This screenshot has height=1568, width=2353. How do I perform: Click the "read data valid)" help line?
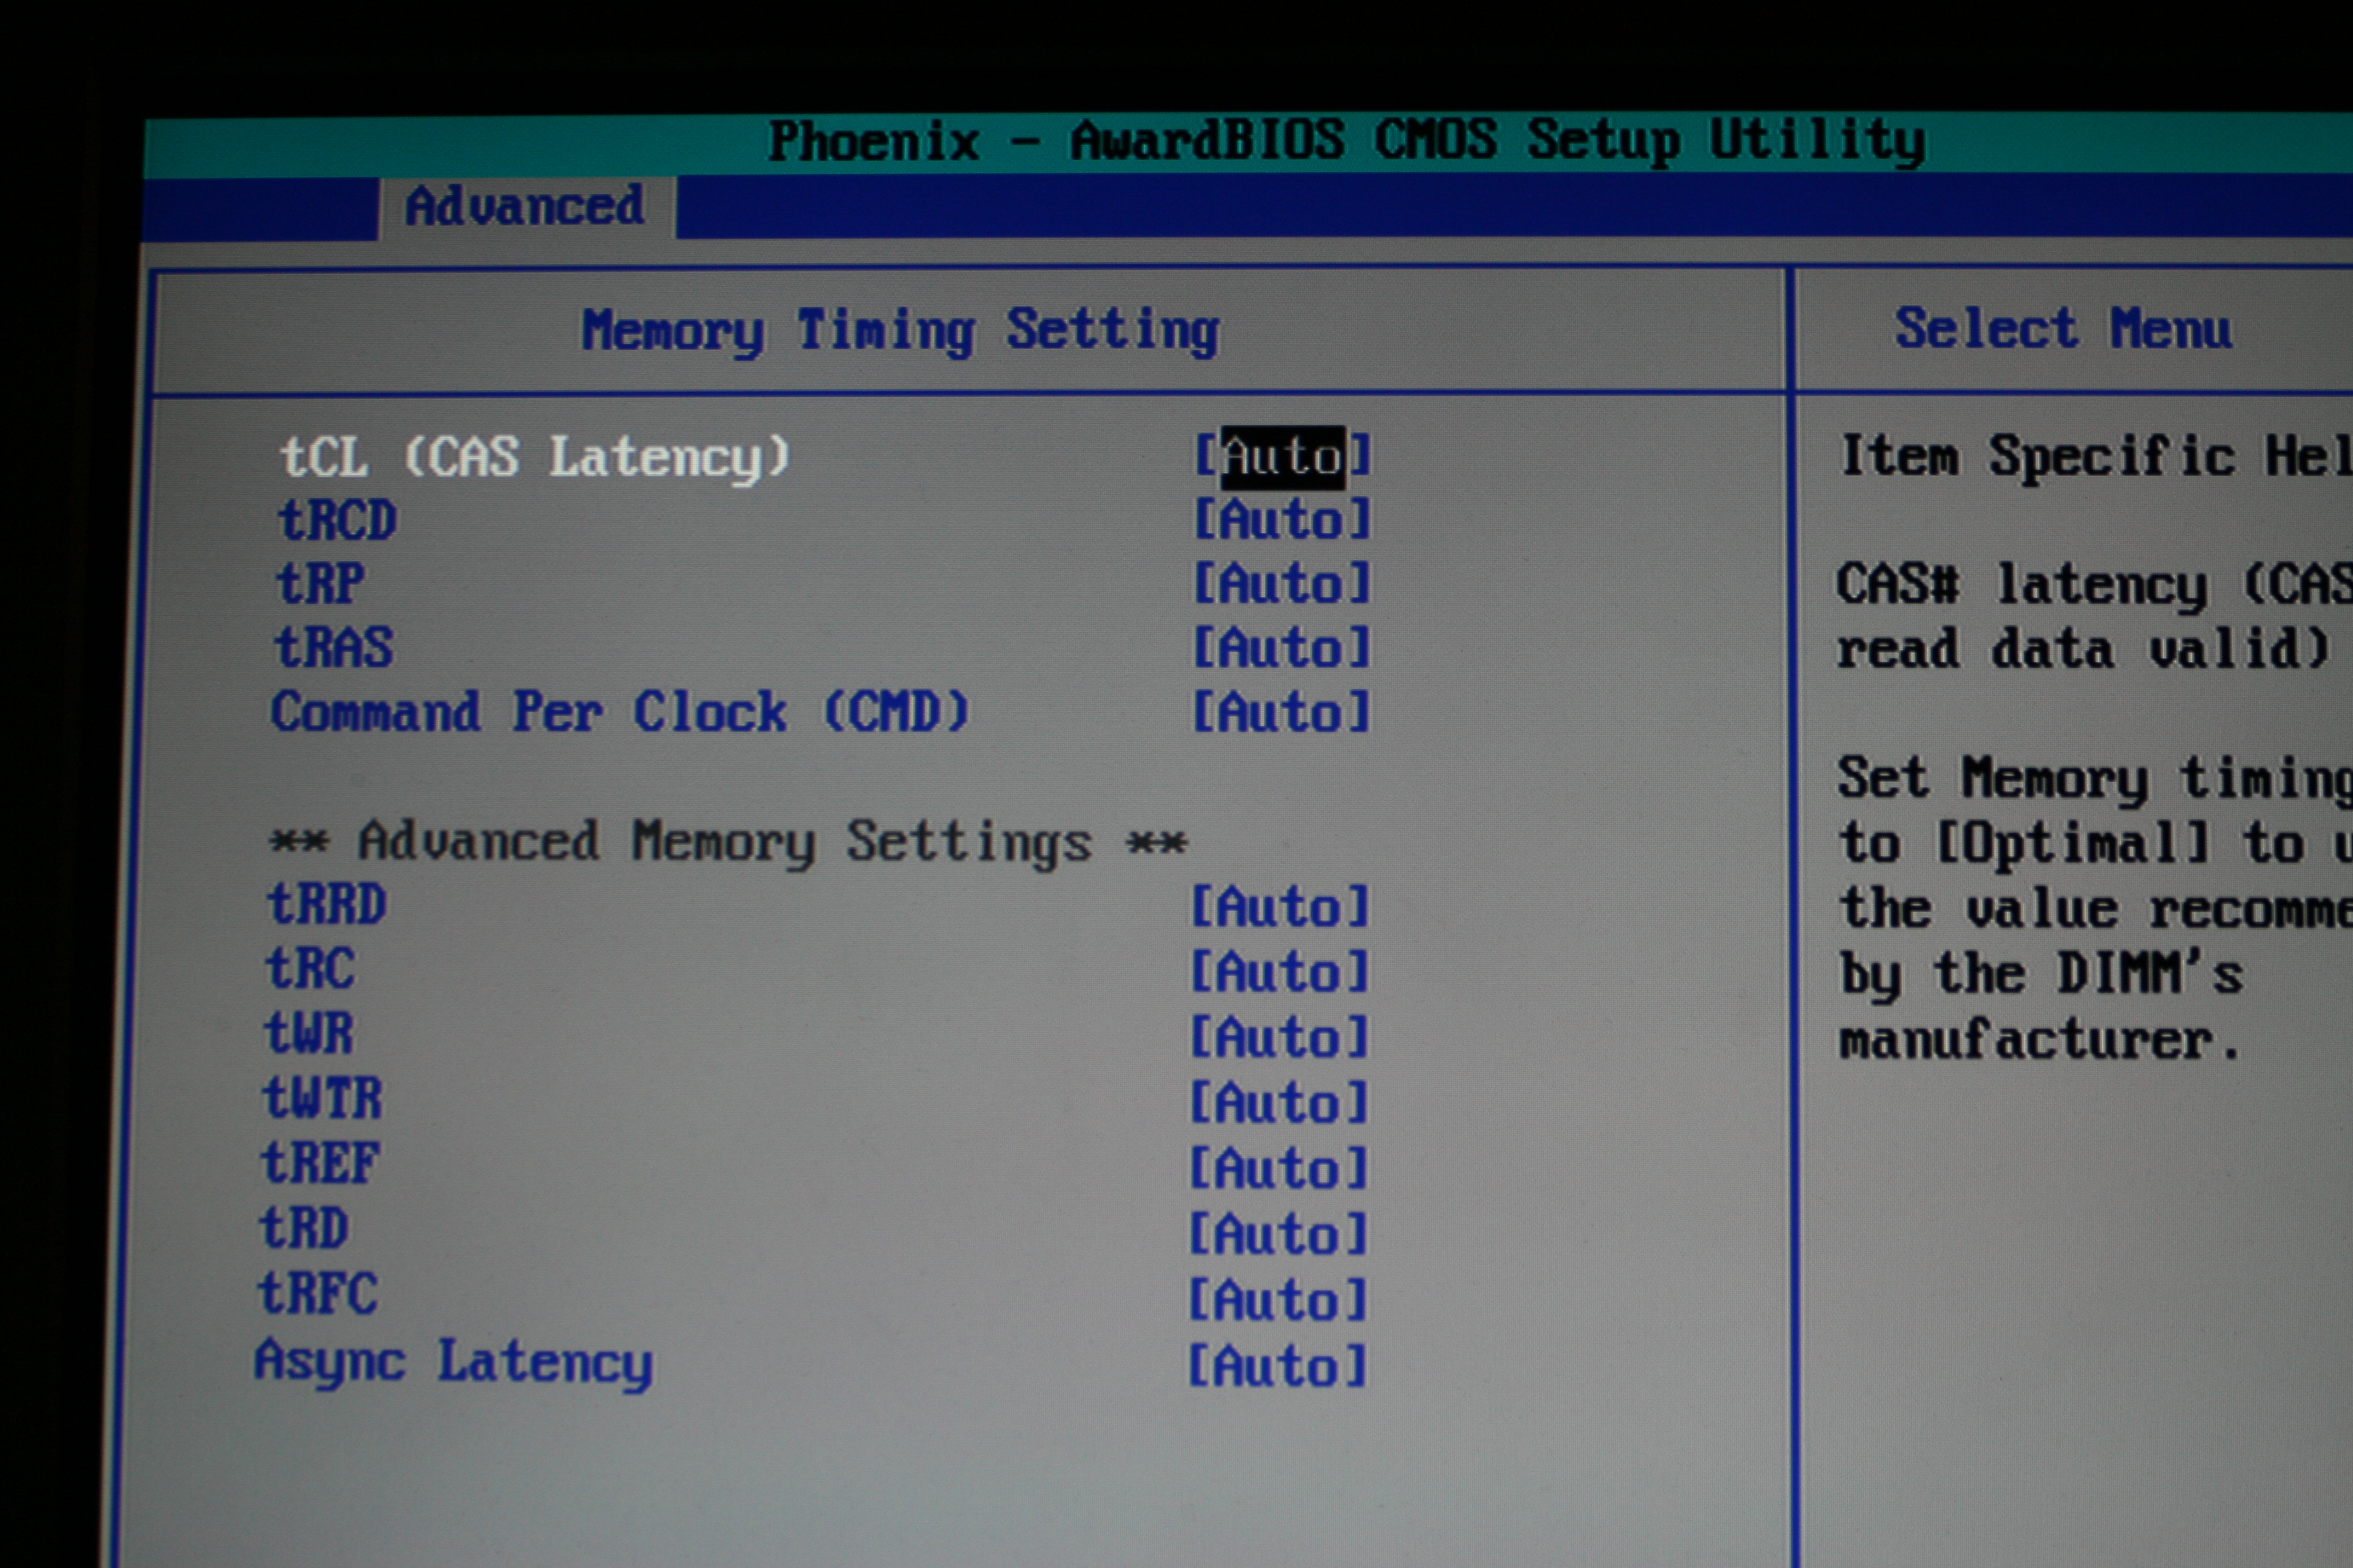[x=2083, y=649]
